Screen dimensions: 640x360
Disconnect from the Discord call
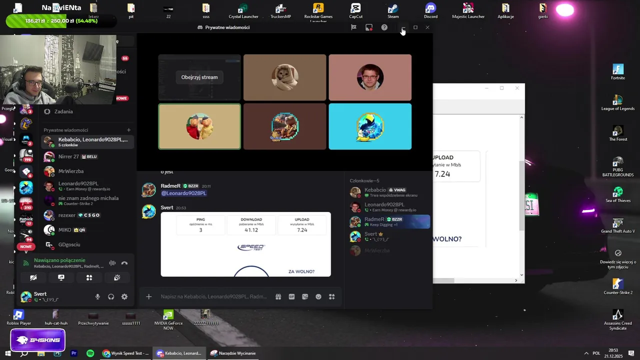tap(124, 263)
